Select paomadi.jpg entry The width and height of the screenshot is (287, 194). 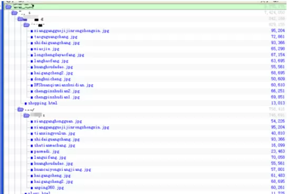click(x=47, y=151)
